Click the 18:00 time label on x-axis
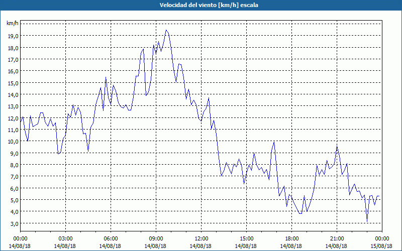The height and width of the screenshot is (251, 402). click(291, 239)
